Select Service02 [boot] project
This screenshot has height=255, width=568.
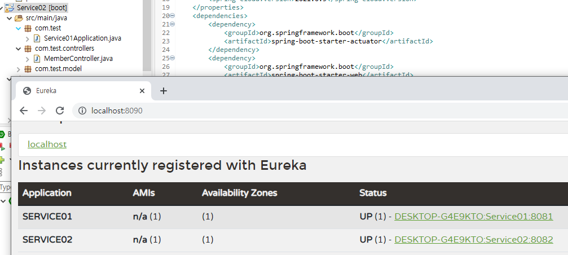point(42,7)
